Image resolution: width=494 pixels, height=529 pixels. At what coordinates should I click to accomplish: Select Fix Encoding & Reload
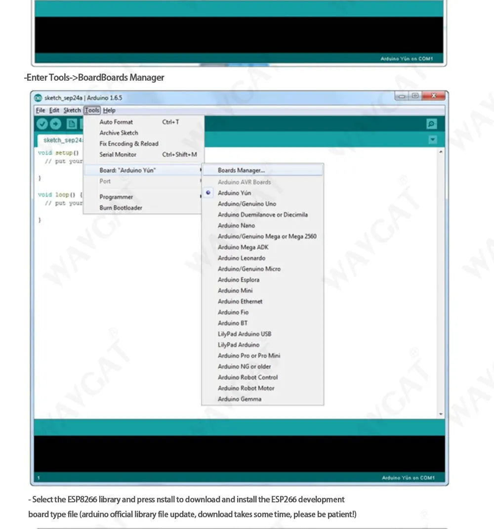pyautogui.click(x=143, y=144)
